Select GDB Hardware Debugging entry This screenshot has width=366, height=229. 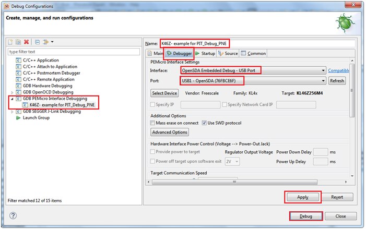coord(48,86)
